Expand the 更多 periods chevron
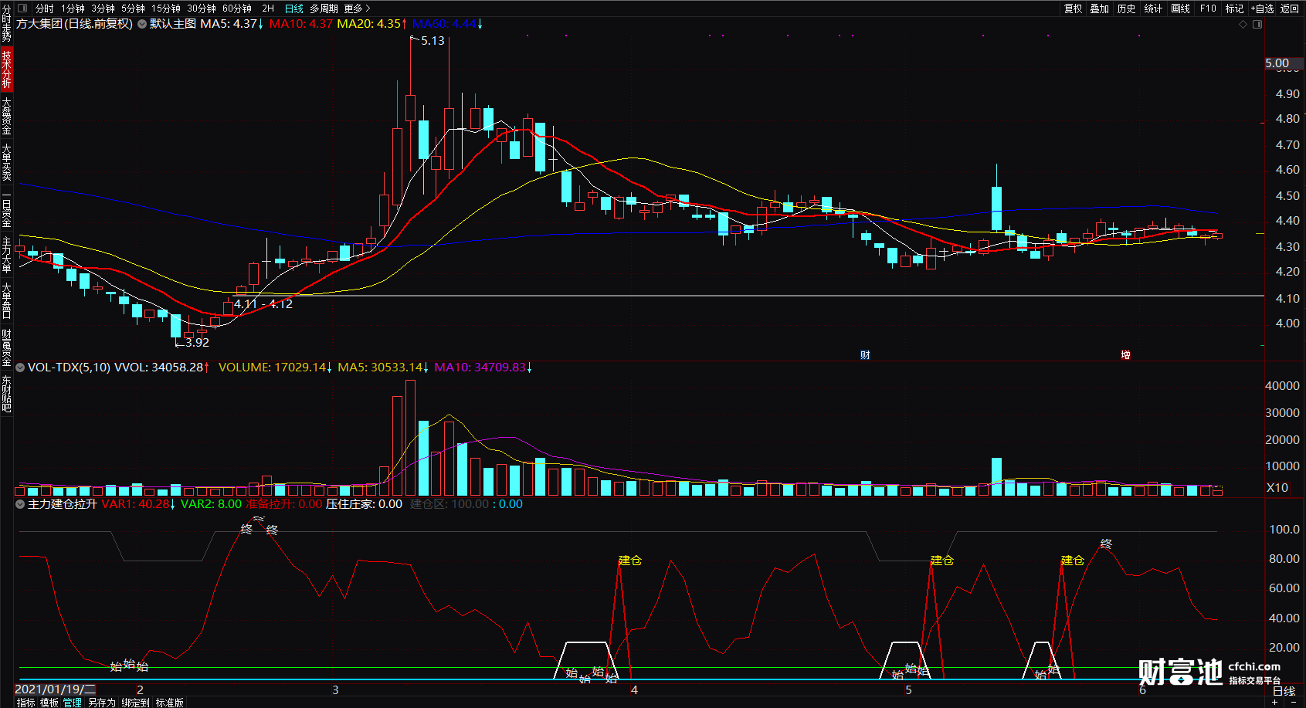The height and width of the screenshot is (708, 1306). [x=368, y=8]
